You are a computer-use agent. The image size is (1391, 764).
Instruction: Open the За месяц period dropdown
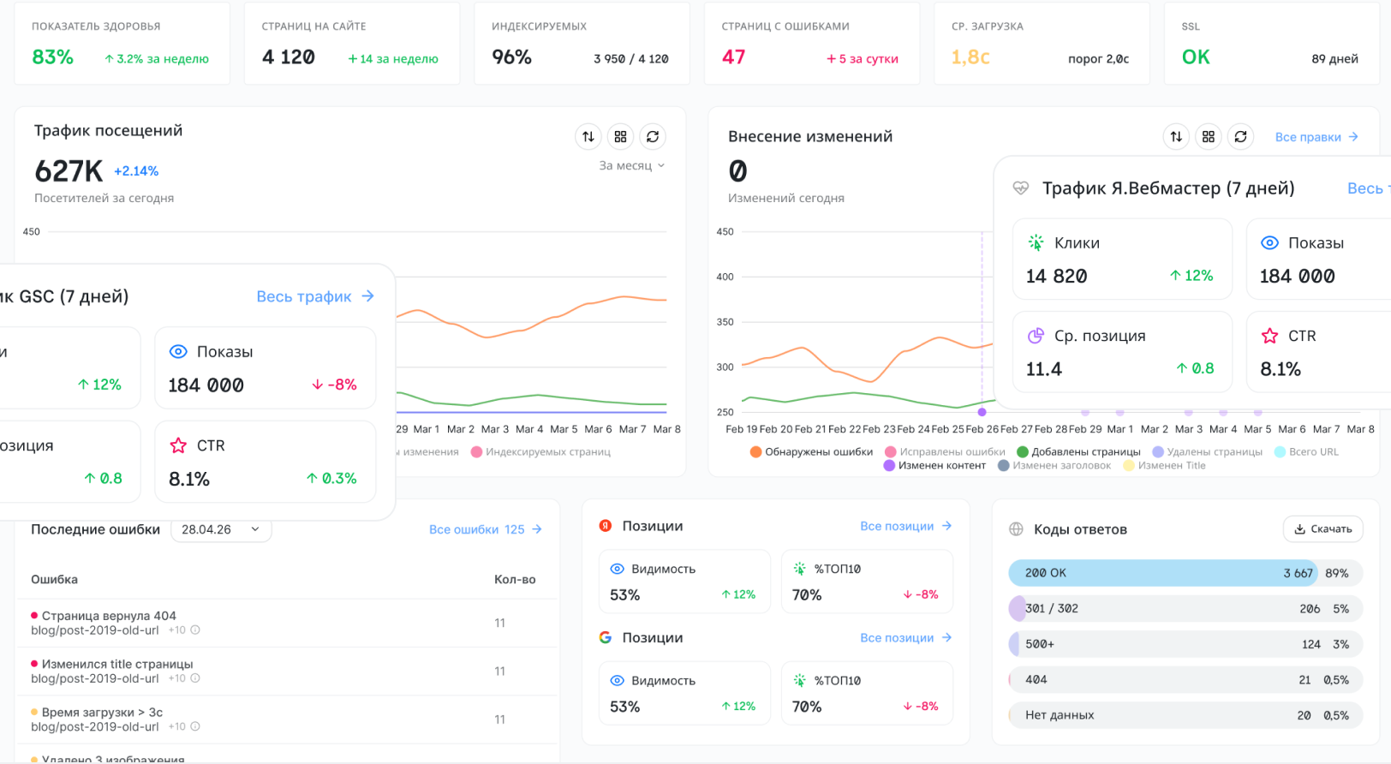tap(632, 165)
